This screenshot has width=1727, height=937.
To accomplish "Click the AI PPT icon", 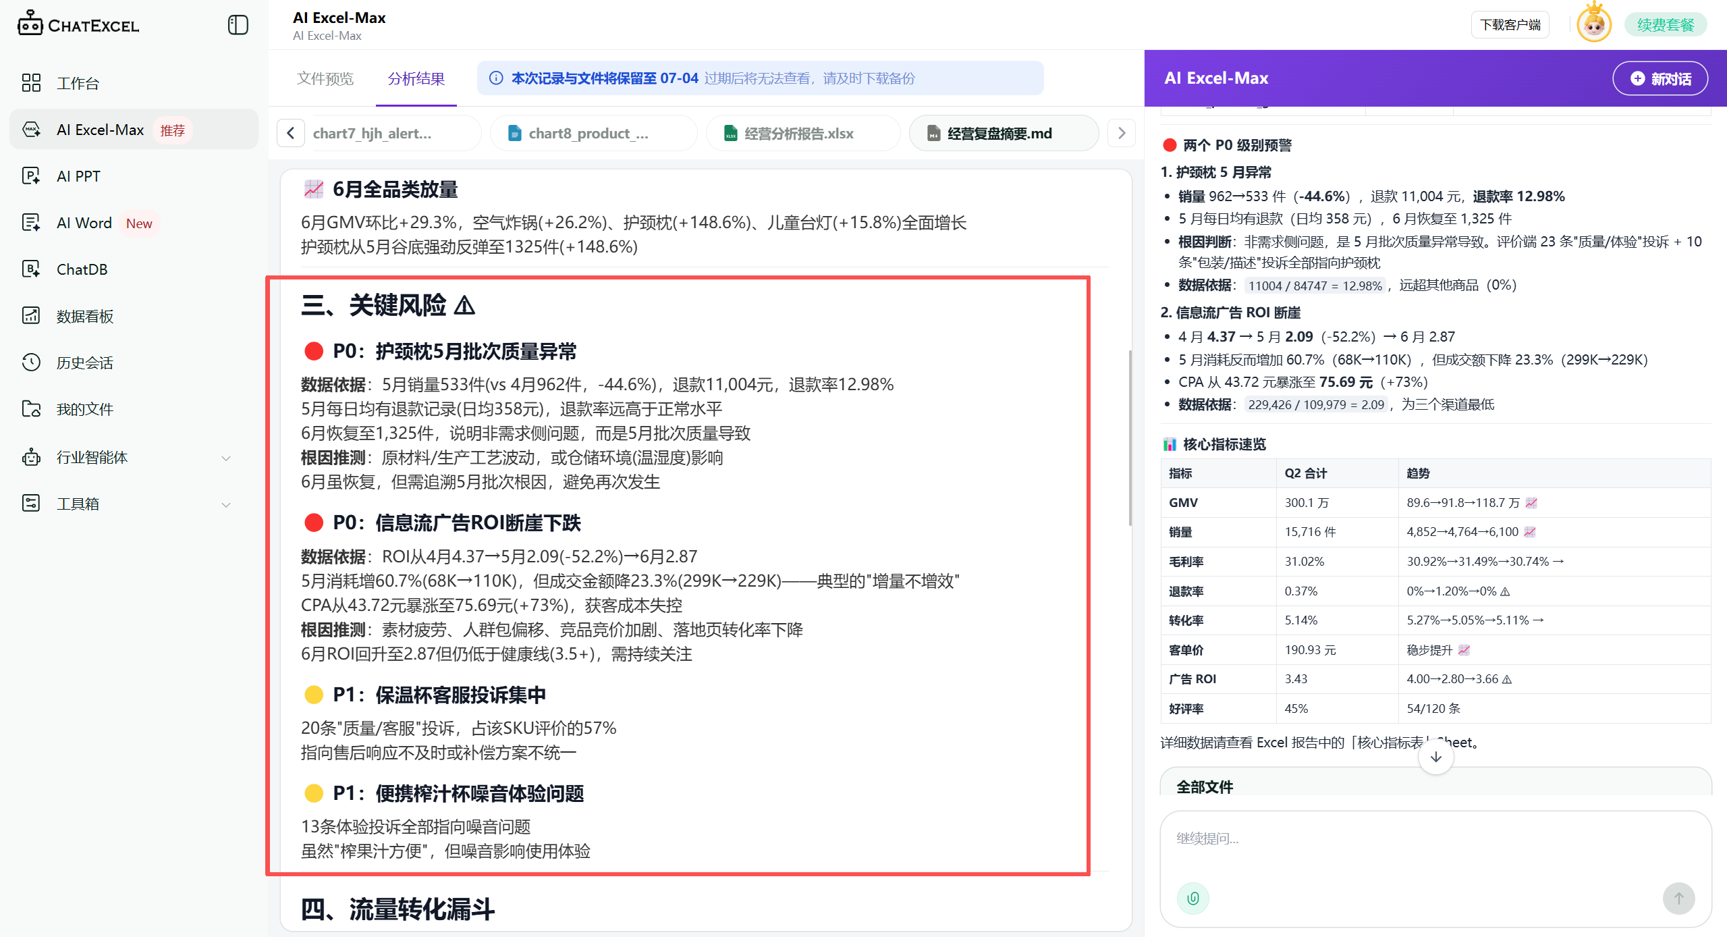I will (x=31, y=176).
